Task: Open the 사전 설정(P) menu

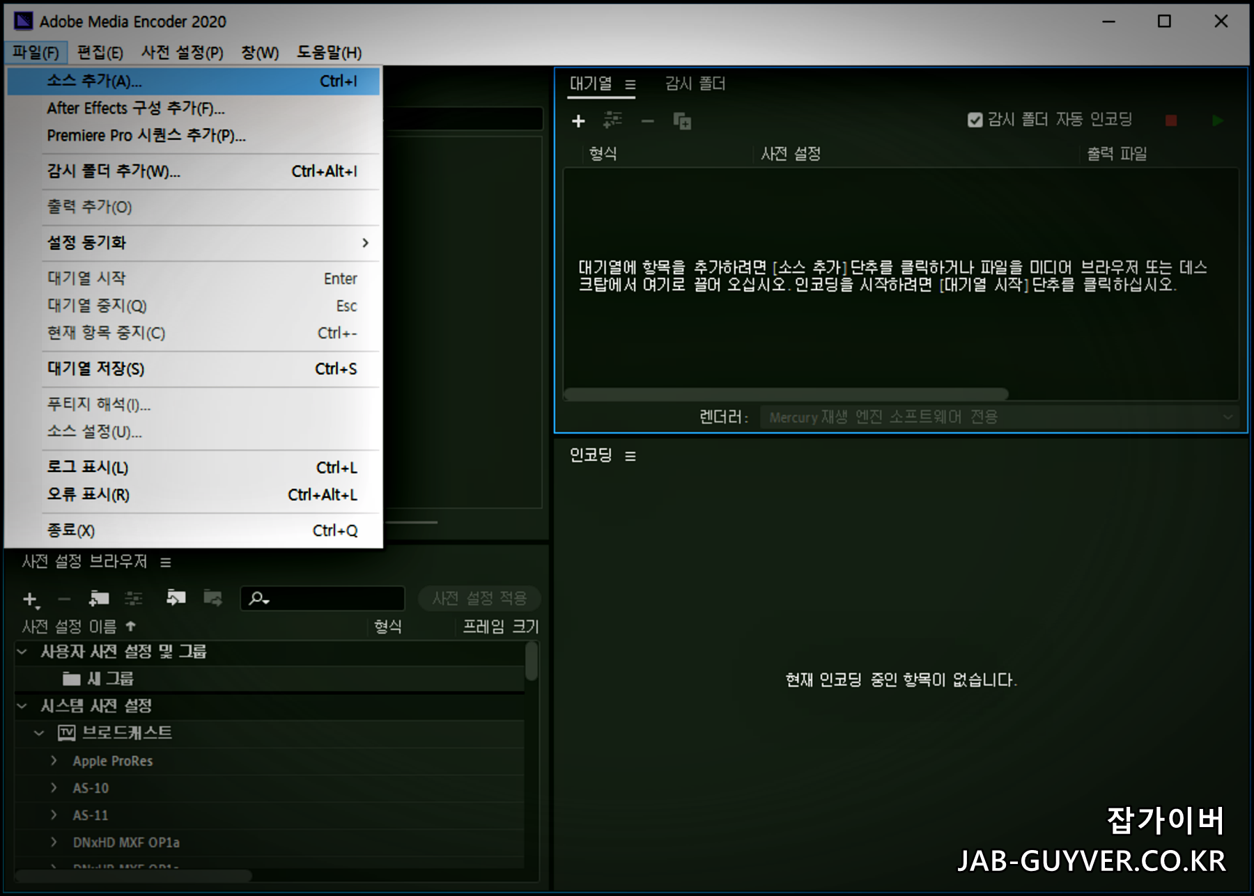Action: tap(183, 52)
